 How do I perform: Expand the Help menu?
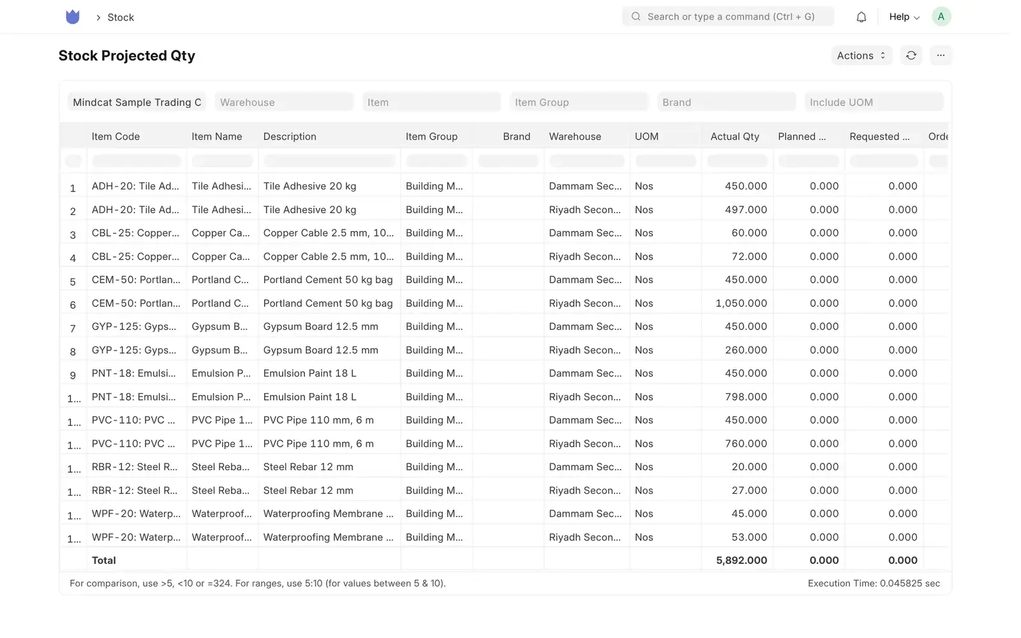[x=904, y=17]
